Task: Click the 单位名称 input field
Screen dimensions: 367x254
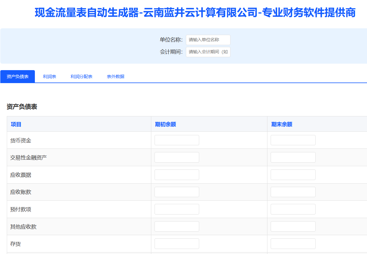Action: click(x=208, y=40)
